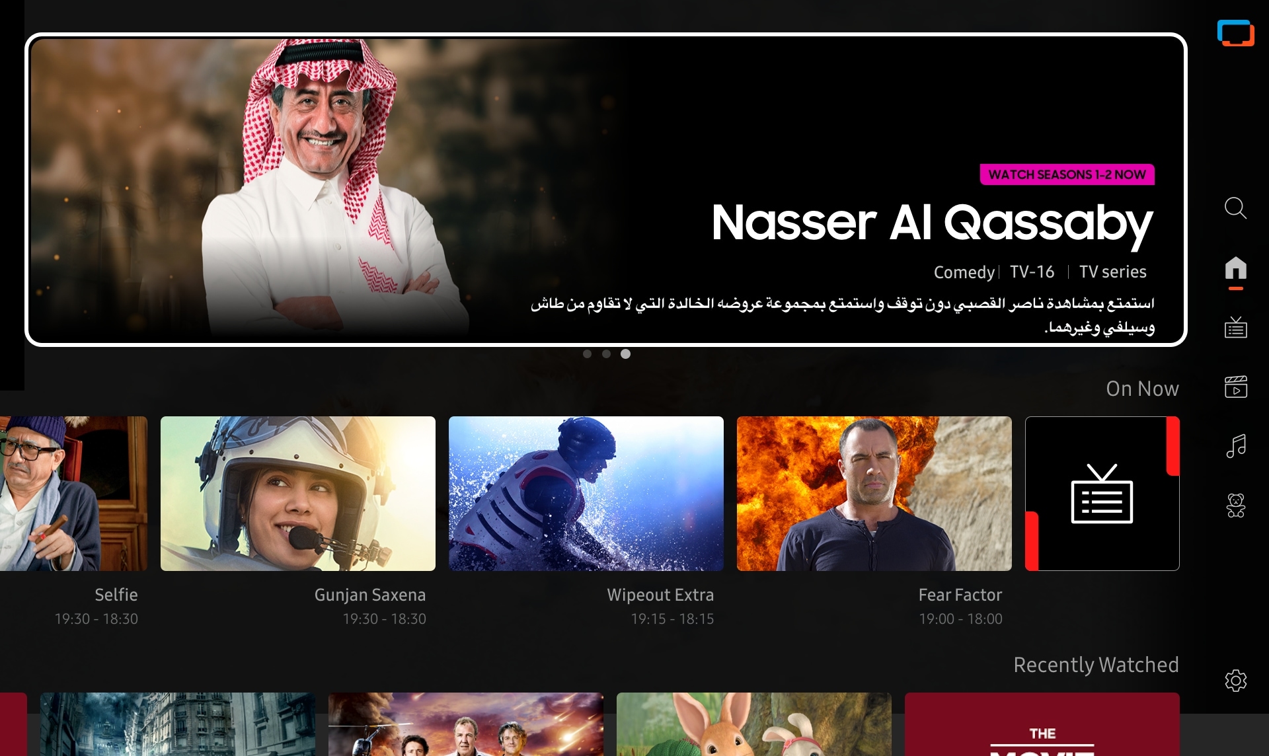
Task: Click the Watch Seasons 1-2 Now badge
Action: point(1067,174)
